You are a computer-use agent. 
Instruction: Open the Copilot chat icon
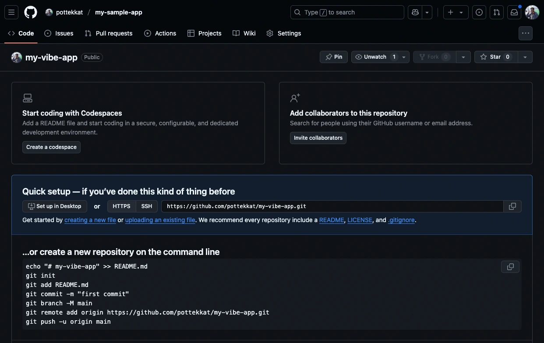[414, 12]
